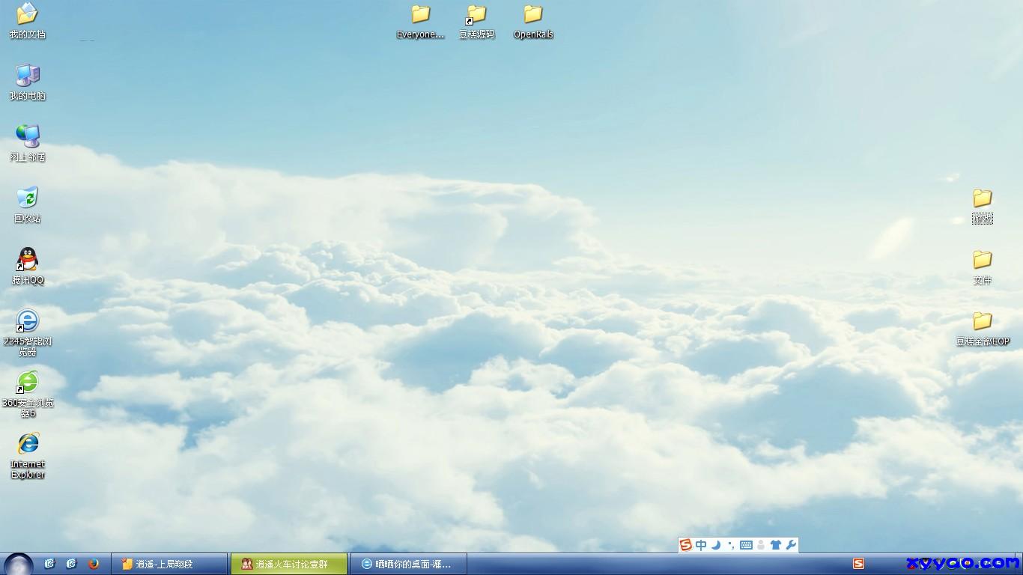Open 我的电脑 desktop icon
The image size is (1023, 575).
coord(27,76)
